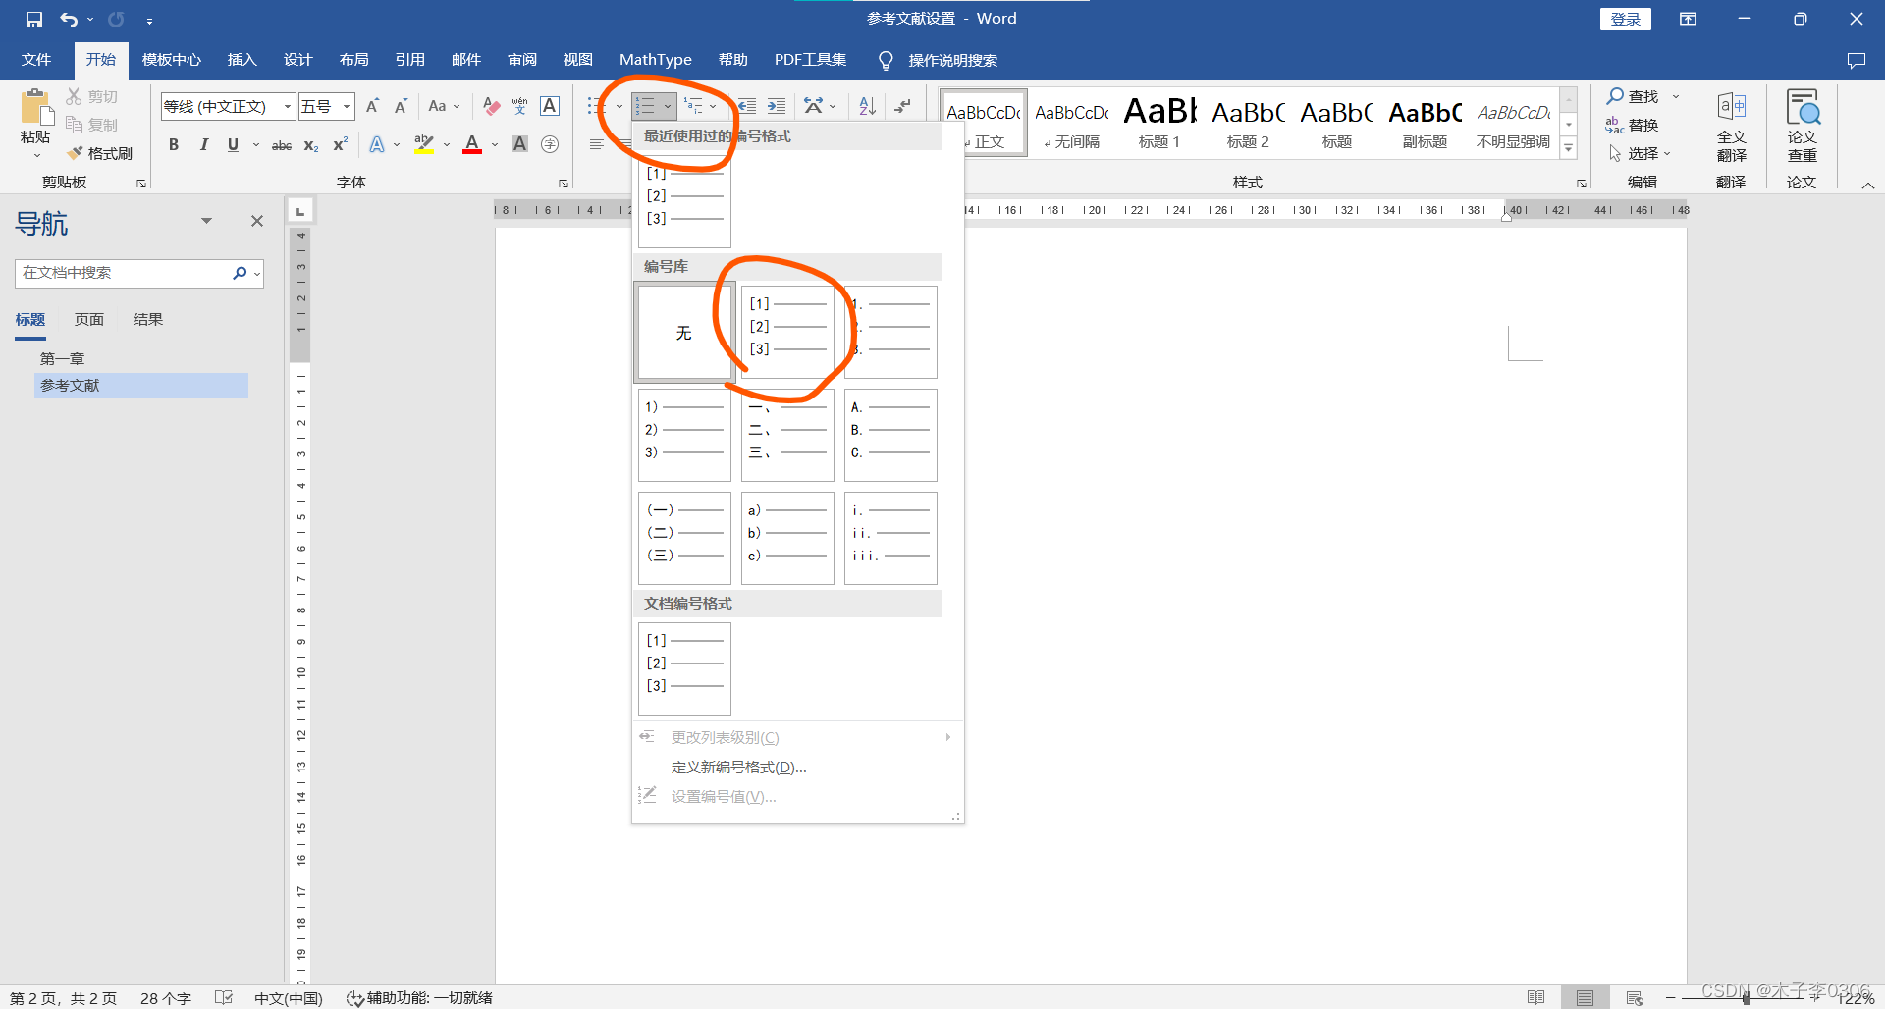Switch to Web Layout view in status bar
The image size is (1885, 1009).
coord(1634,997)
